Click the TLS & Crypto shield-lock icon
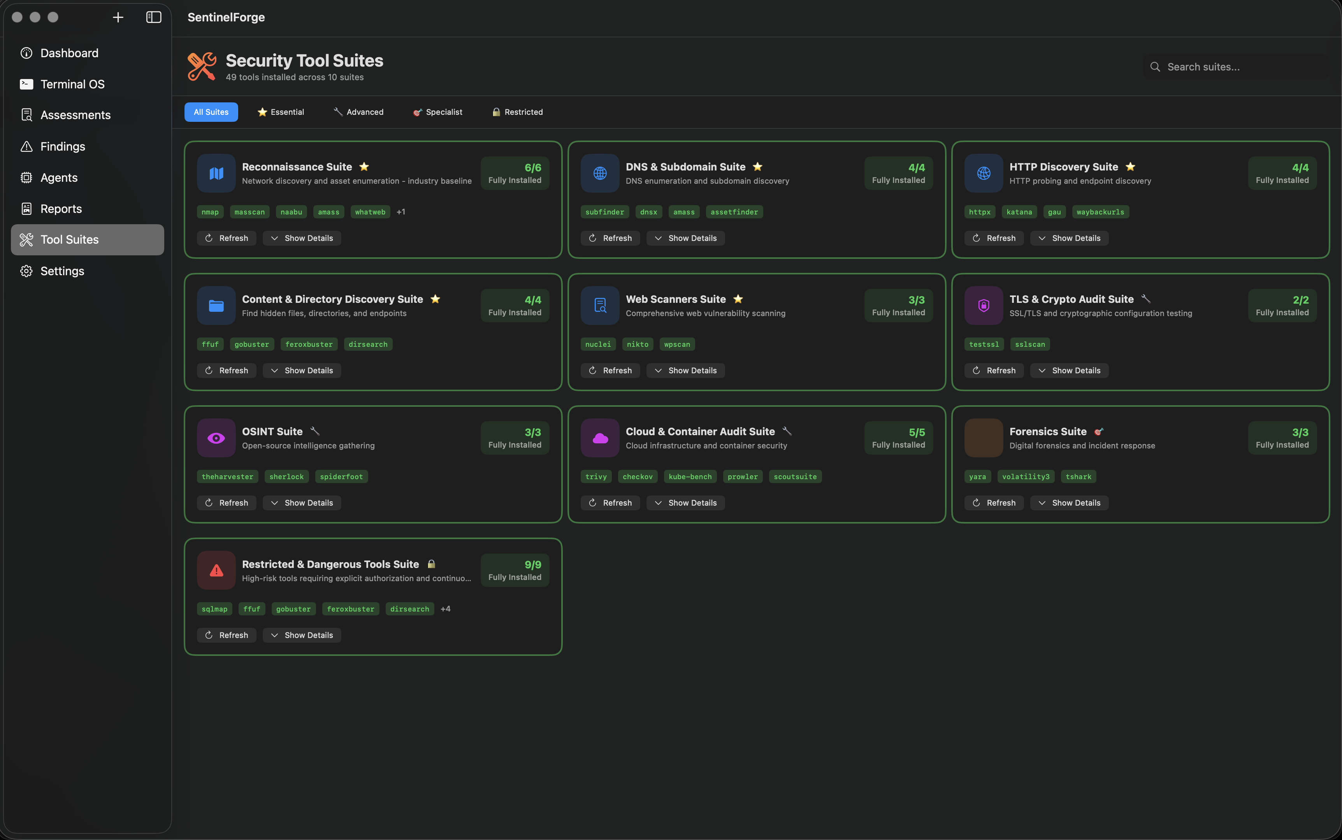Viewport: 1342px width, 840px height. pyautogui.click(x=983, y=306)
